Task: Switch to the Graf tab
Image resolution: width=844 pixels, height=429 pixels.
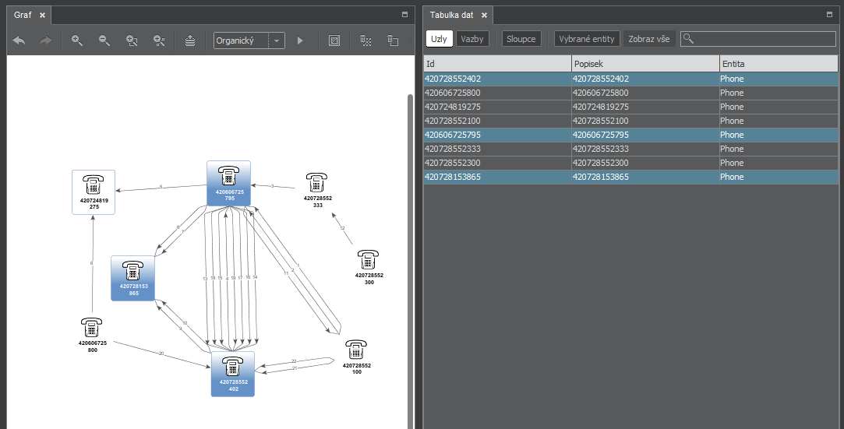Action: 23,15
